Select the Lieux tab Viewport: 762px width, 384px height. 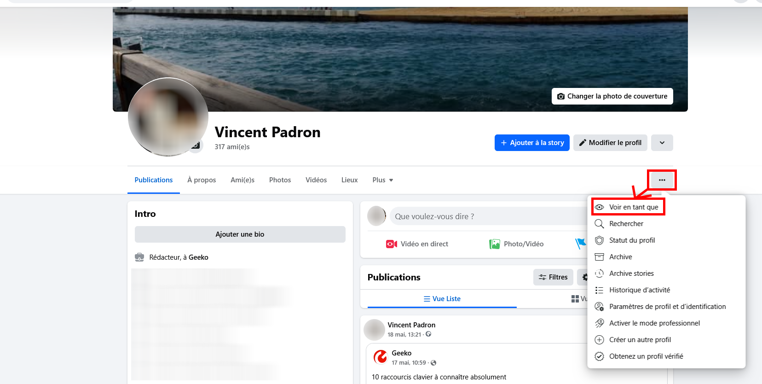click(x=350, y=180)
